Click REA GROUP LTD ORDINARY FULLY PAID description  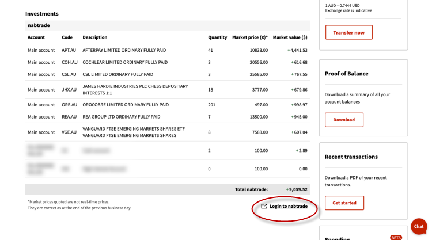click(121, 117)
